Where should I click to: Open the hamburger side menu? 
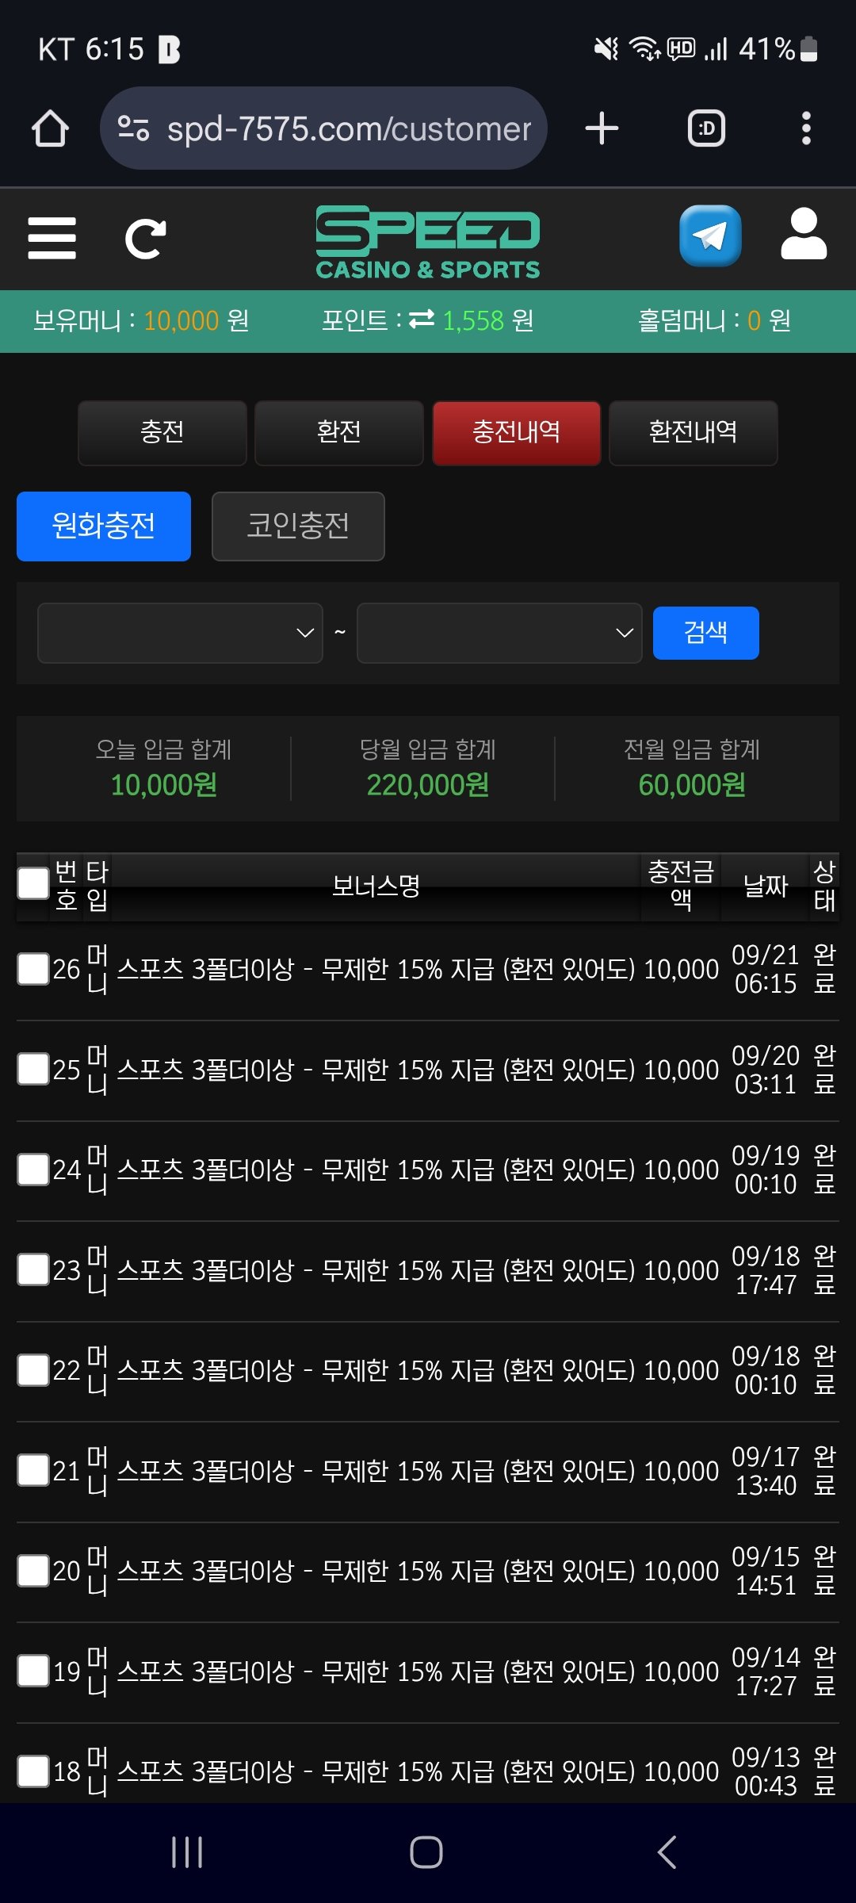click(x=52, y=238)
